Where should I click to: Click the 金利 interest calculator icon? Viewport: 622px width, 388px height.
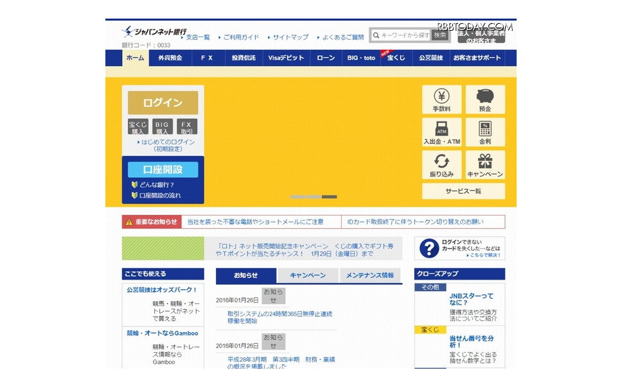[x=485, y=132]
